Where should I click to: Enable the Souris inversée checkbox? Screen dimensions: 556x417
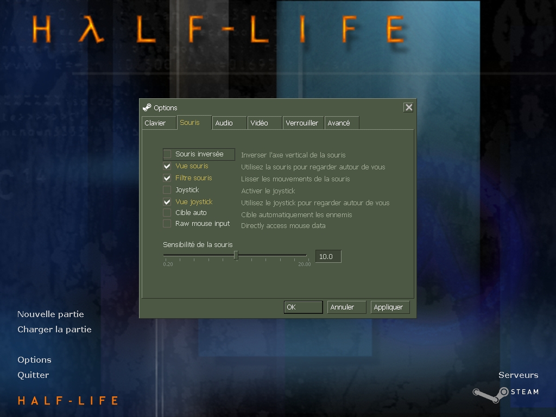pyautogui.click(x=167, y=154)
